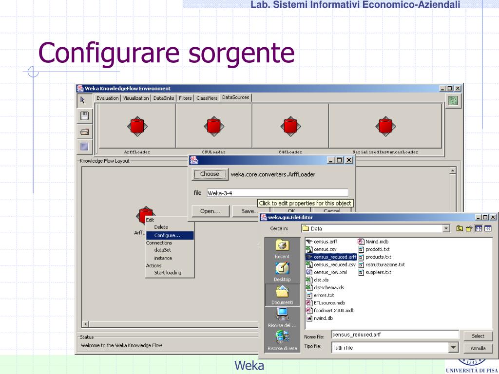Screen dimensions: 499x374
Task: Click the file field showing Weka-3-4
Action: [x=277, y=193]
